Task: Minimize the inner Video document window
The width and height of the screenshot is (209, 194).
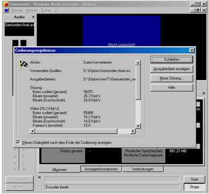Action: pyautogui.click(x=193, y=11)
